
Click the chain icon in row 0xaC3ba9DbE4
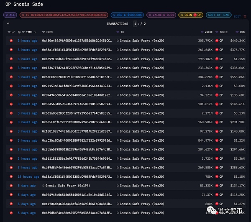(11, 140)
